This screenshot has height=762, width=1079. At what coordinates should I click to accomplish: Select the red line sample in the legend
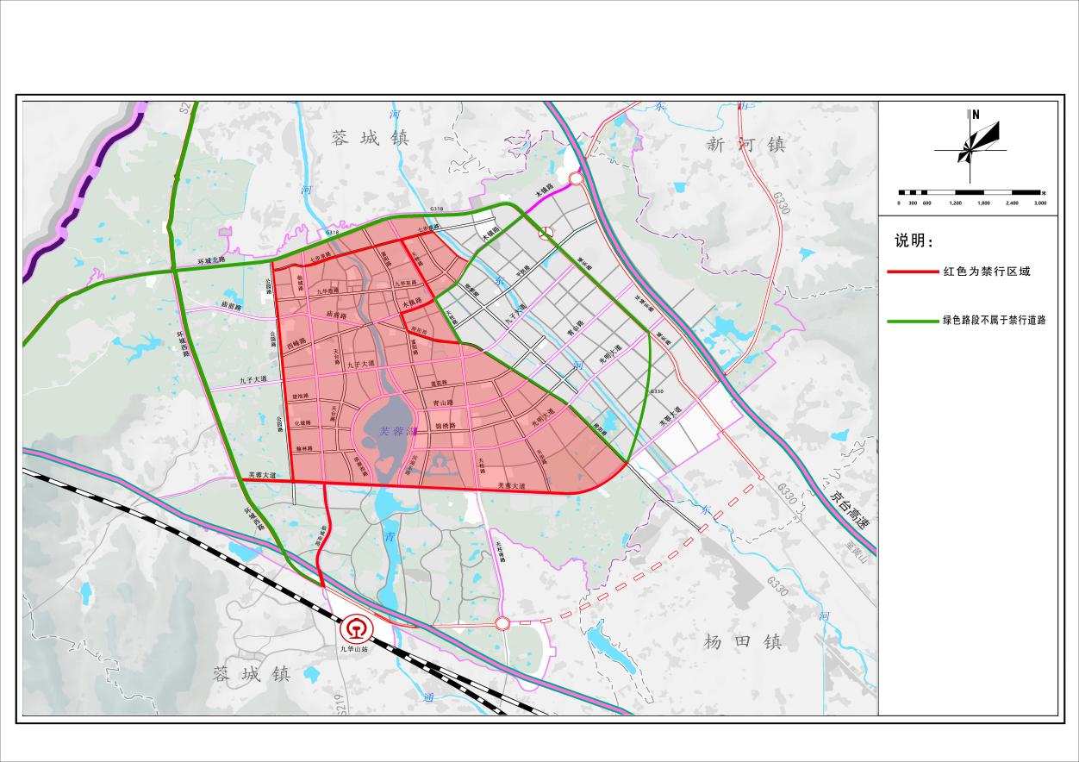(913, 272)
